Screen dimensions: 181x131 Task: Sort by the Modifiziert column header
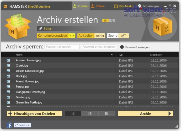pyautogui.click(x=156, y=55)
